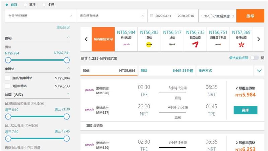Open the passengers and cabin class dropdown
The width and height of the screenshot is (268, 151).
[217, 16]
